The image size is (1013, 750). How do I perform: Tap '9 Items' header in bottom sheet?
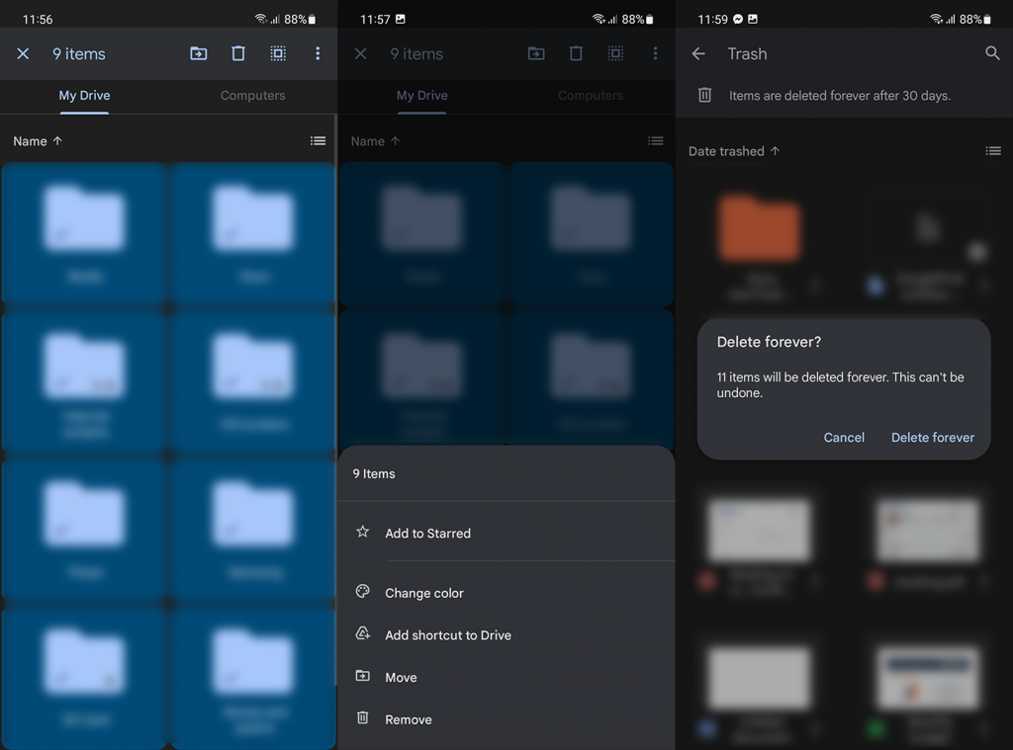373,473
